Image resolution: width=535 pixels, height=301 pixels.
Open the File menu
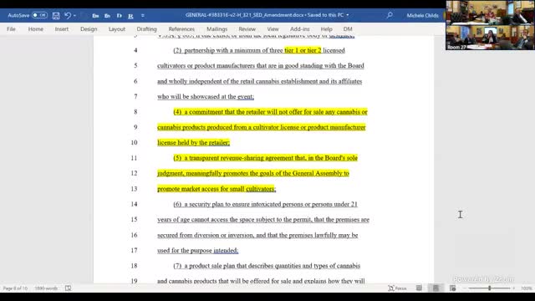(11, 29)
